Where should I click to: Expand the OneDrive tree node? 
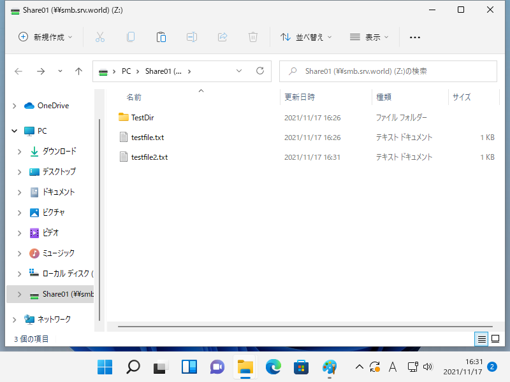coord(14,106)
